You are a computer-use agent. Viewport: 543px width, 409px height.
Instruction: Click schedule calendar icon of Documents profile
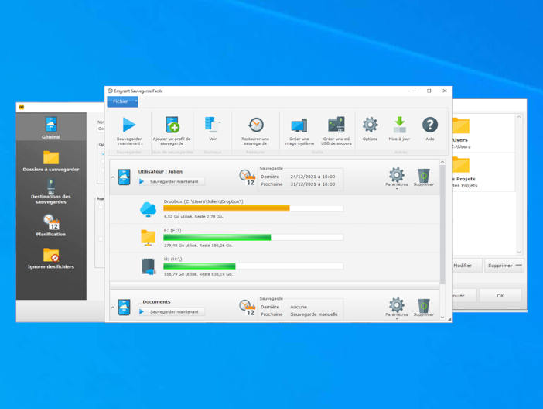point(248,308)
